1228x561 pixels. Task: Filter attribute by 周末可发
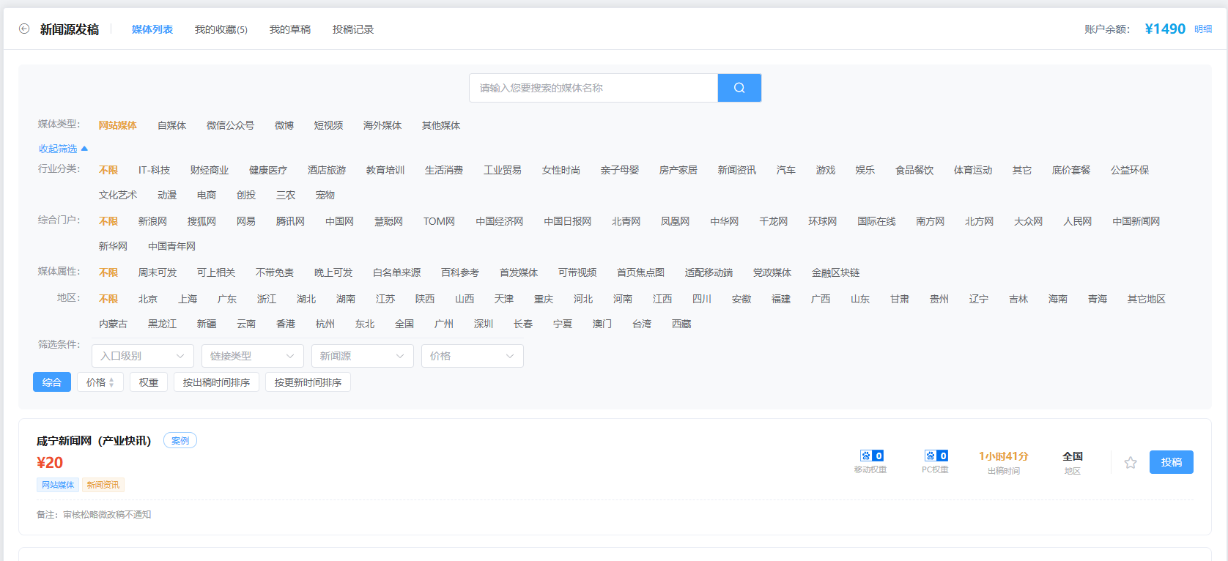coord(158,272)
